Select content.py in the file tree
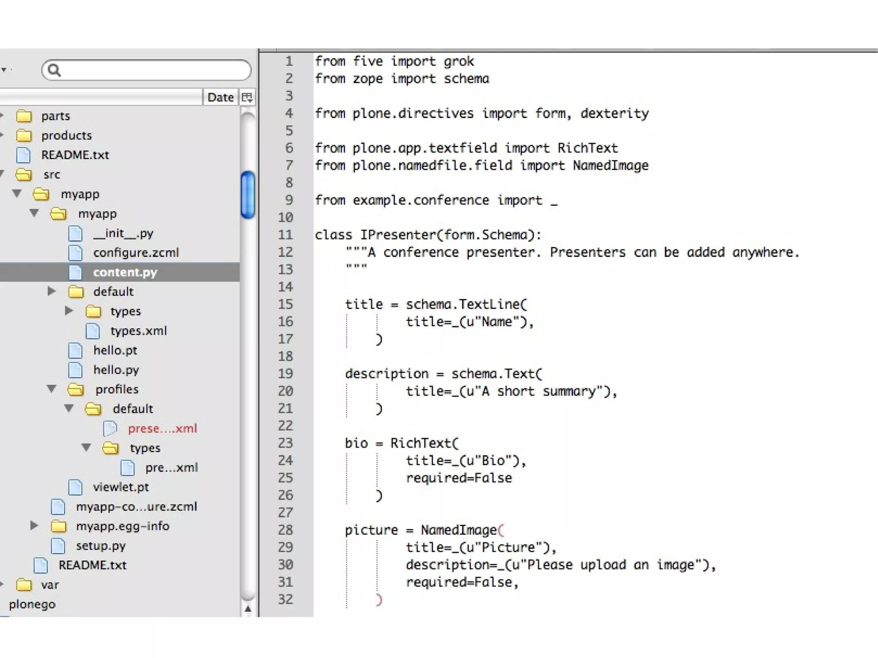 pyautogui.click(x=125, y=272)
